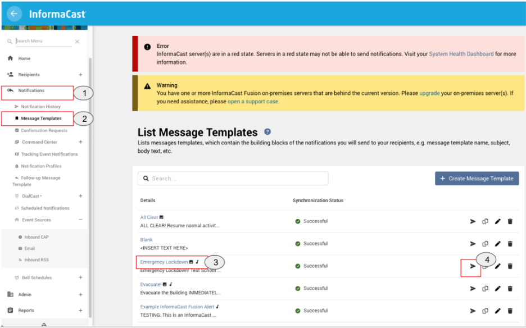Clear the sidebar search menu with X
Screen dimensions: 526x328
tap(77, 42)
